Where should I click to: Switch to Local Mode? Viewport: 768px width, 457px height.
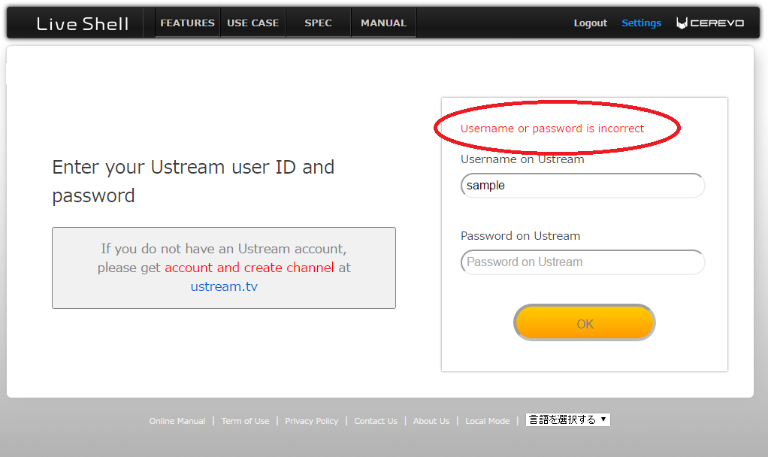pos(488,421)
